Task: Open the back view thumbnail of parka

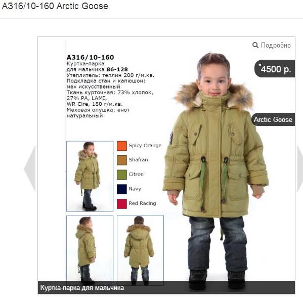Action: point(140,250)
